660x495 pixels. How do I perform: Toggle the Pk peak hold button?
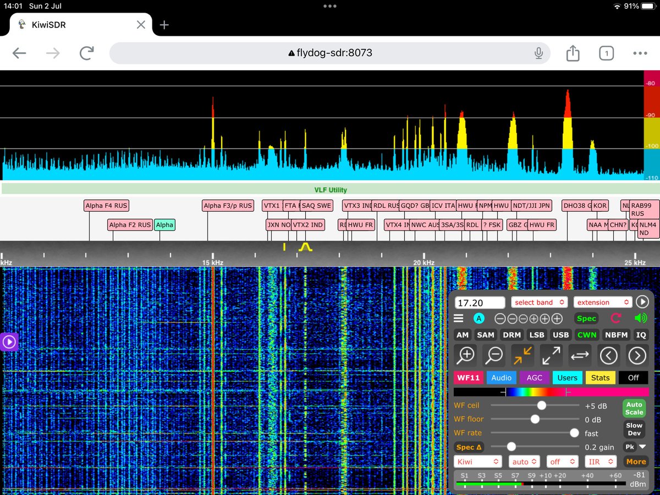click(x=629, y=447)
